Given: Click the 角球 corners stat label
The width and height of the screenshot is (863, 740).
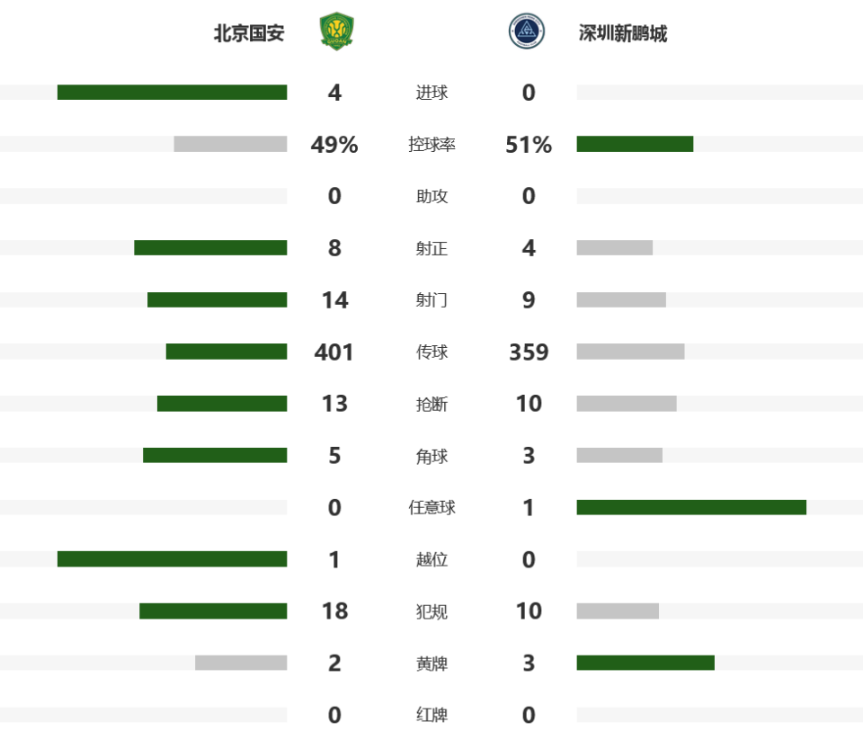Looking at the screenshot, I should click(x=431, y=456).
